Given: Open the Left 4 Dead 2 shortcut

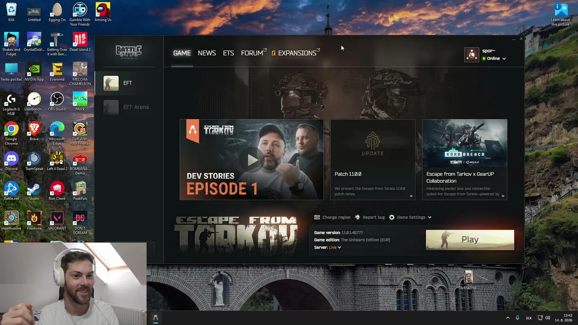Looking at the screenshot, I should [x=57, y=162].
